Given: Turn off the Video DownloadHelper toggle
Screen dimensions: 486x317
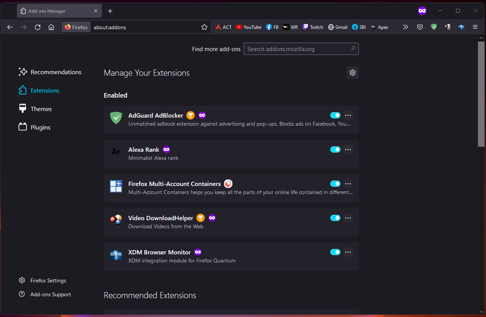Looking at the screenshot, I should (335, 218).
